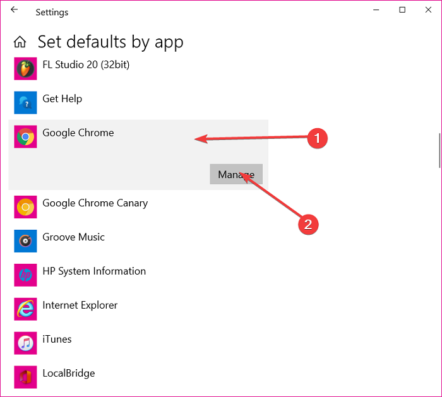Select HP System Information label
Screen dimensions: 442x397
point(94,271)
